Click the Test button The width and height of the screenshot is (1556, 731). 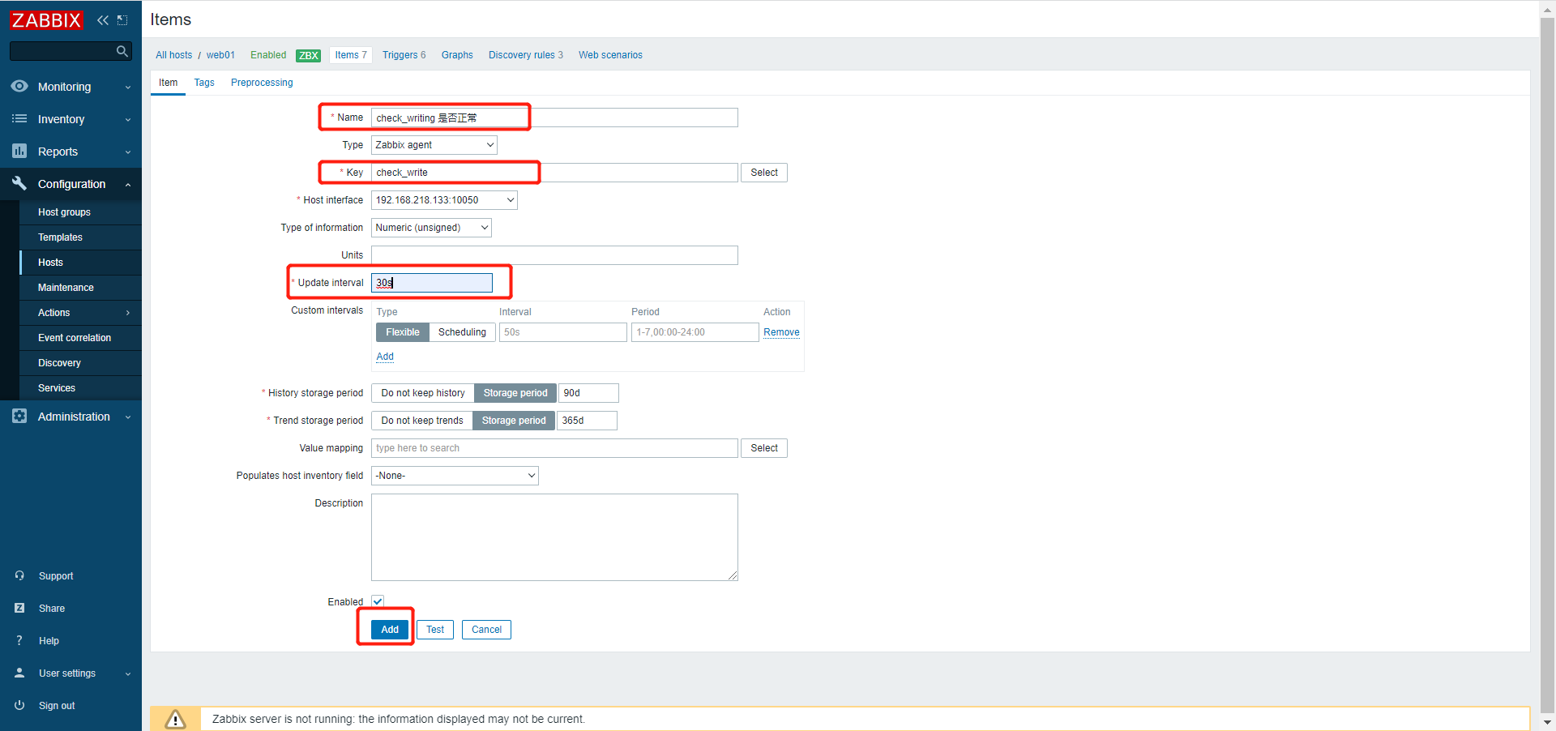435,630
